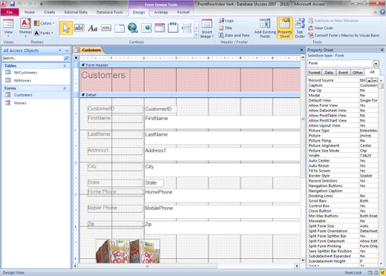Toggle the Property Sheet button
The width and height of the screenshot is (386, 276).
tap(285, 28)
